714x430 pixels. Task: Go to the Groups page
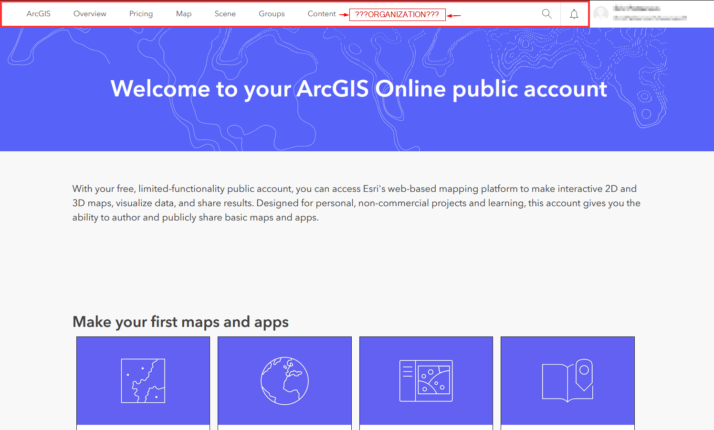(x=272, y=14)
